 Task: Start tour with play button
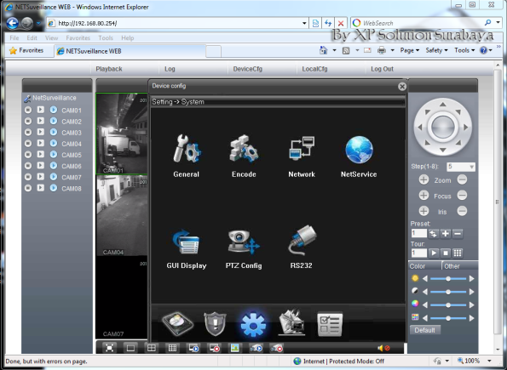pos(434,253)
